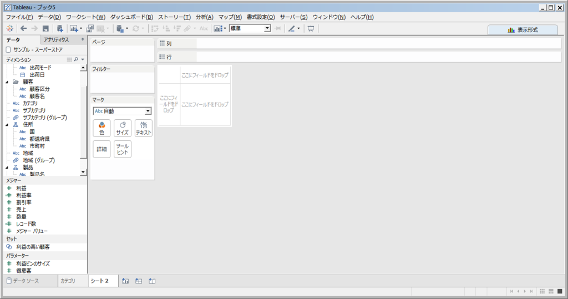Click the fix axes pin icon
The image size is (568, 299).
pos(278,28)
